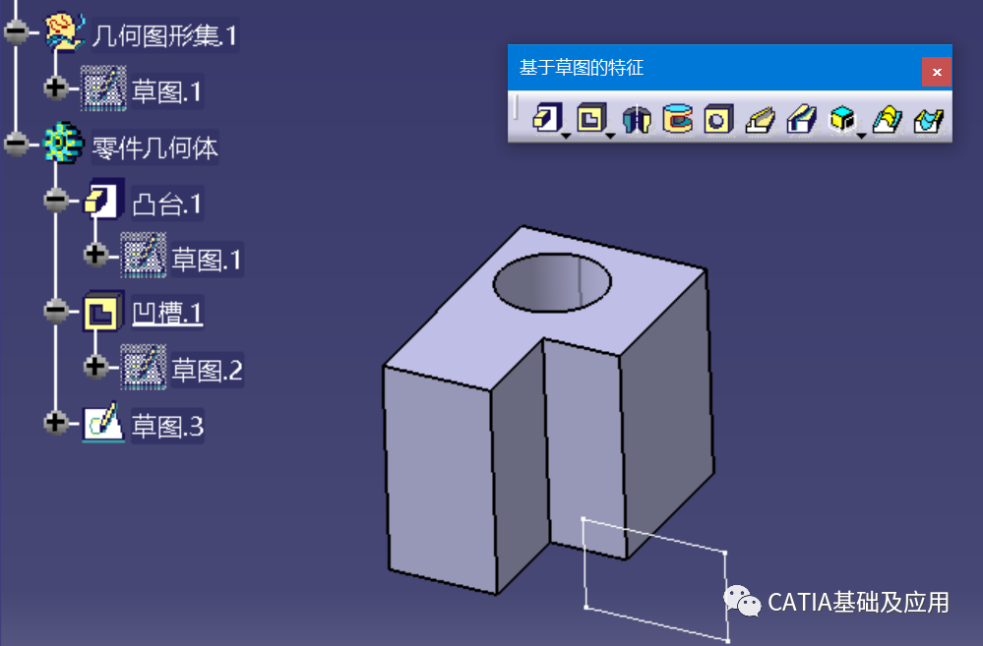The height and width of the screenshot is (646, 983).
Task: Click sketch icon of 草图.1 under 凸台.1
Action: pos(143,255)
